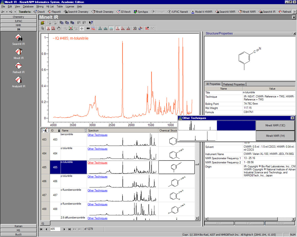Open the IUPAC sidebar section
297x237 pixels.
(19, 21)
